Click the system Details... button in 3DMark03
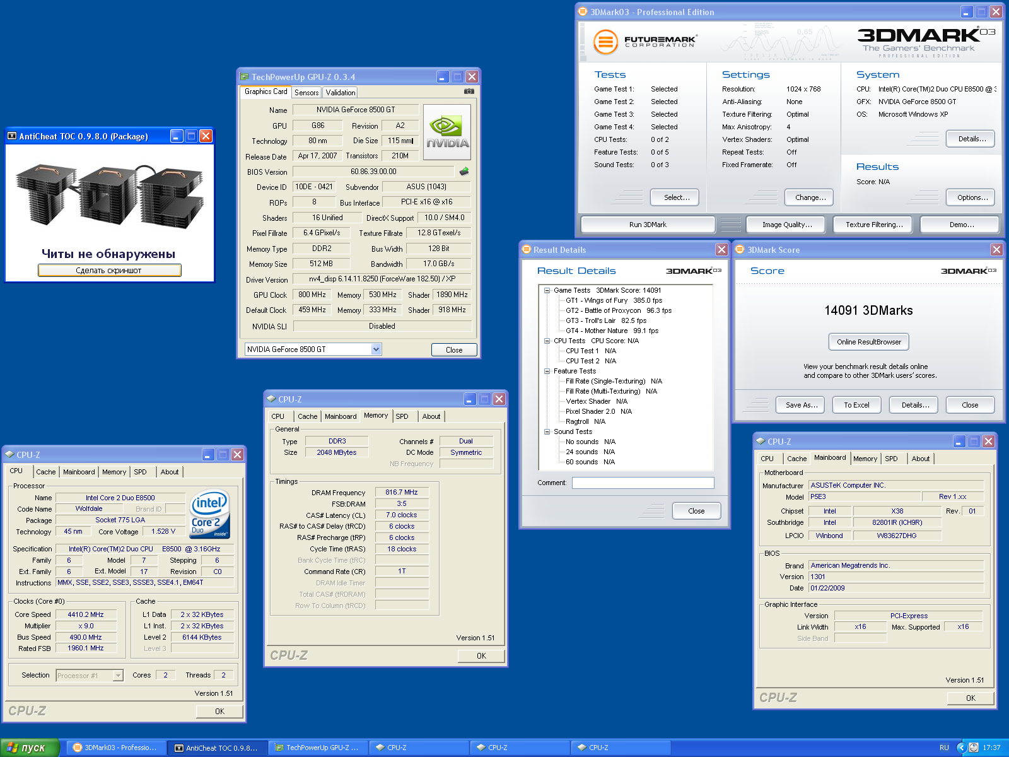This screenshot has height=757, width=1009. (972, 139)
